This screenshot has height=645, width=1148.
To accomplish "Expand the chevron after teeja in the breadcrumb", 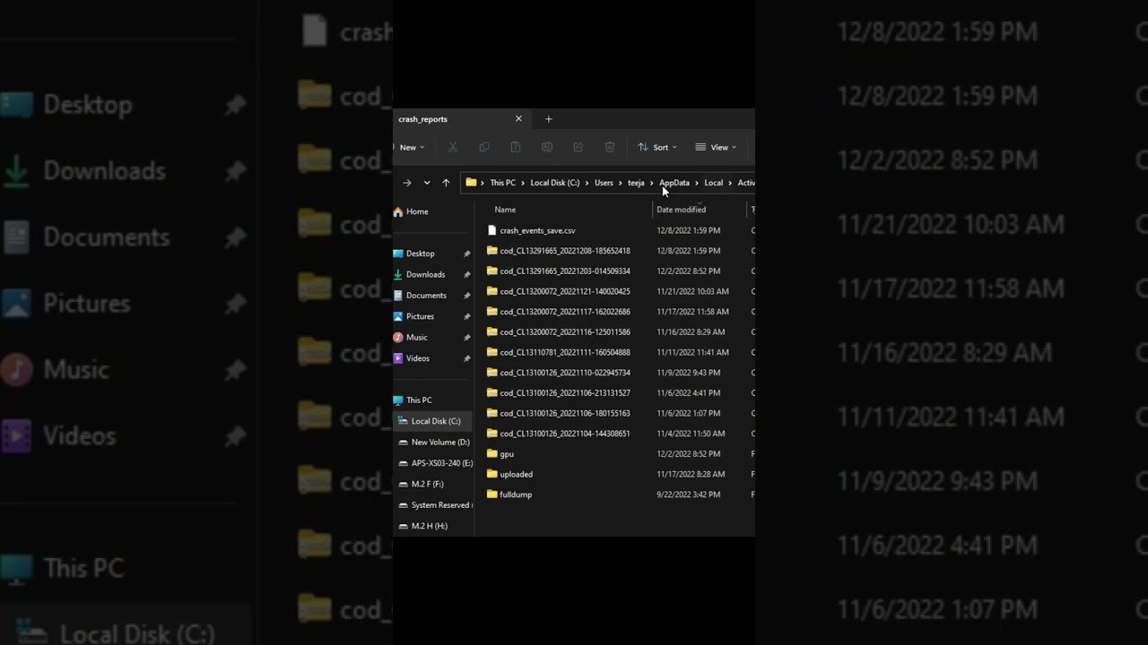I will (x=652, y=183).
